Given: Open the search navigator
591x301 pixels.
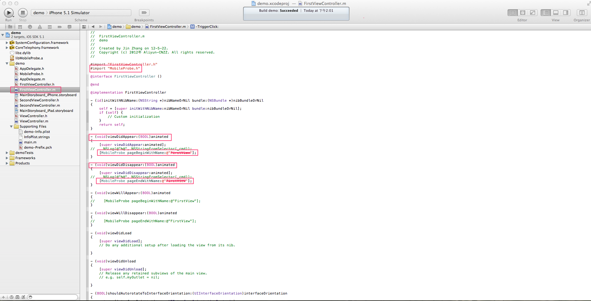Looking at the screenshot, I should 30,27.
